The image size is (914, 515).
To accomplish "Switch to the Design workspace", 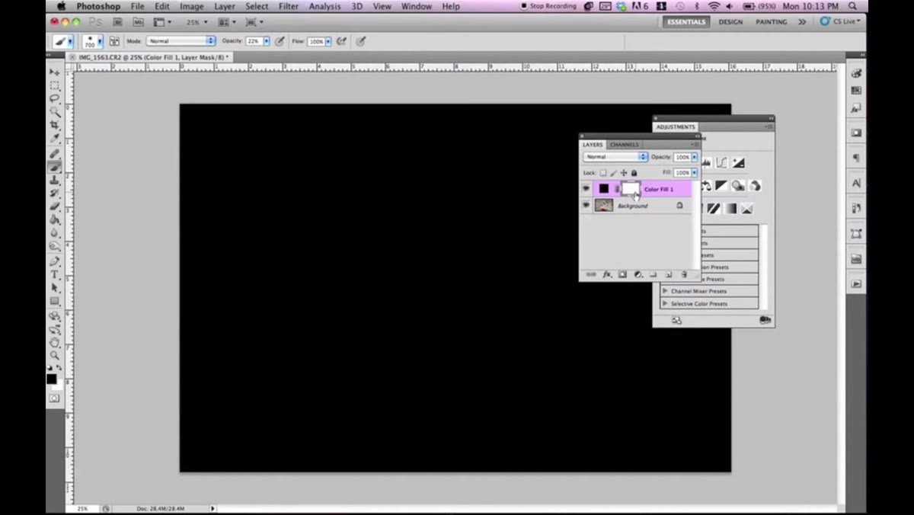I will 730,22.
